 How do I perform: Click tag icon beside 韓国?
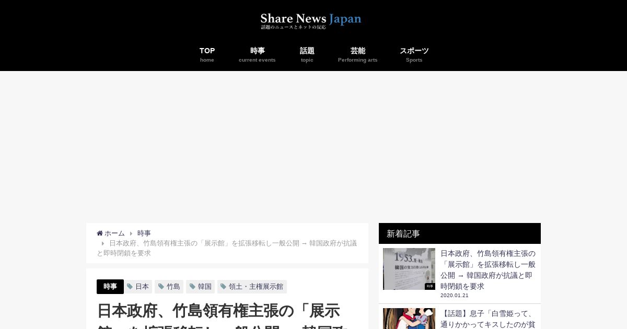(192, 287)
